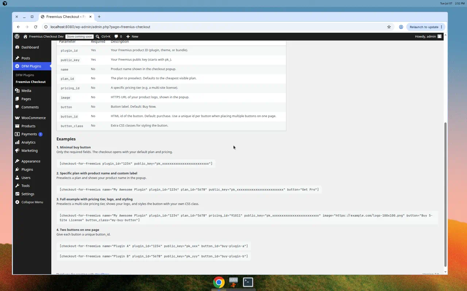
Task: Open the New content menu in admin bar
Action: coord(132,36)
